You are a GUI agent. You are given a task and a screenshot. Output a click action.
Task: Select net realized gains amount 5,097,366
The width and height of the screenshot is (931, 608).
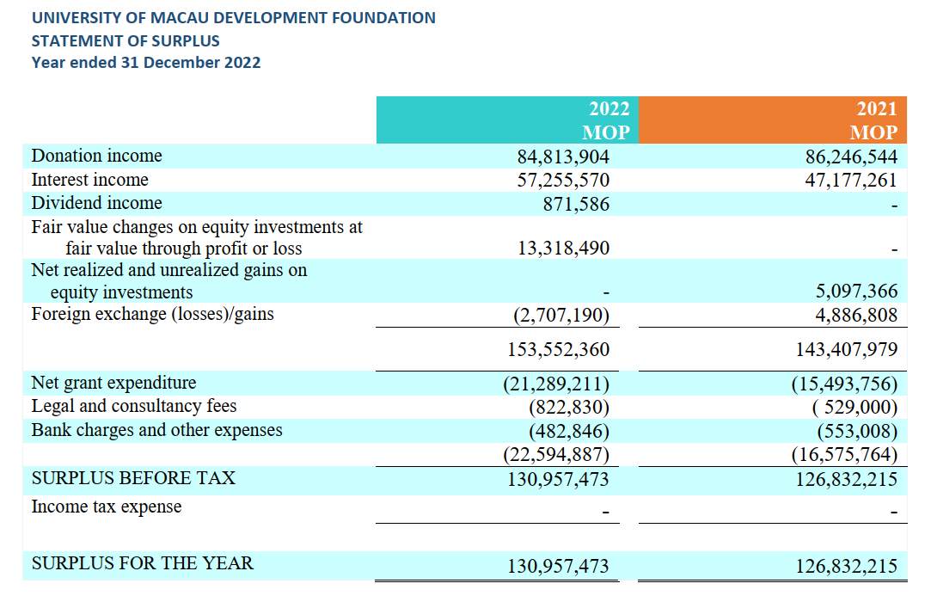click(856, 291)
